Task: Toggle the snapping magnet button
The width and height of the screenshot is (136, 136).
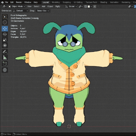Action: [86, 7]
